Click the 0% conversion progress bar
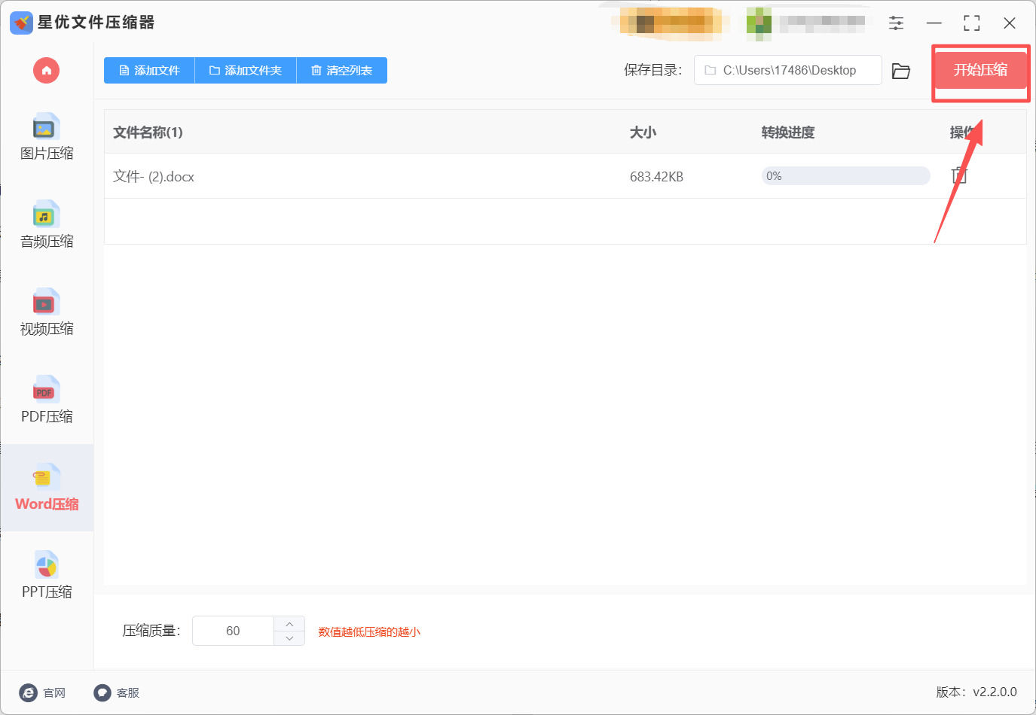1036x715 pixels. coord(845,175)
